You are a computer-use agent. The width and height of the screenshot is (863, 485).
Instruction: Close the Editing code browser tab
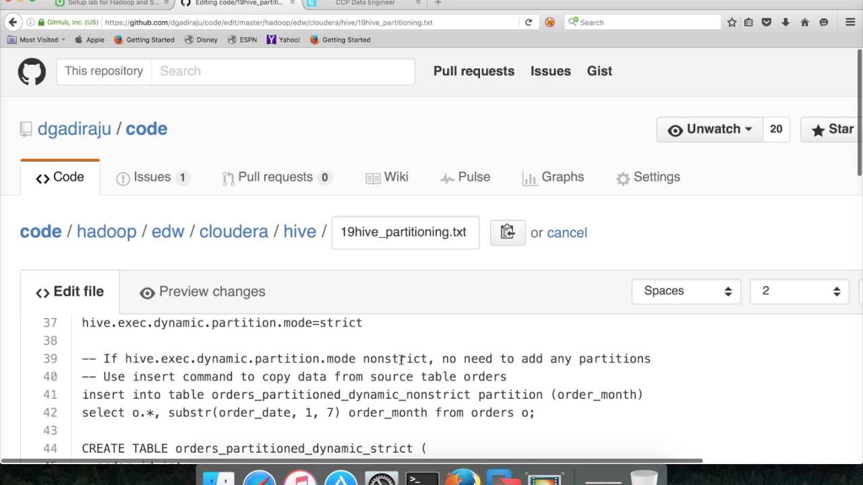click(292, 3)
